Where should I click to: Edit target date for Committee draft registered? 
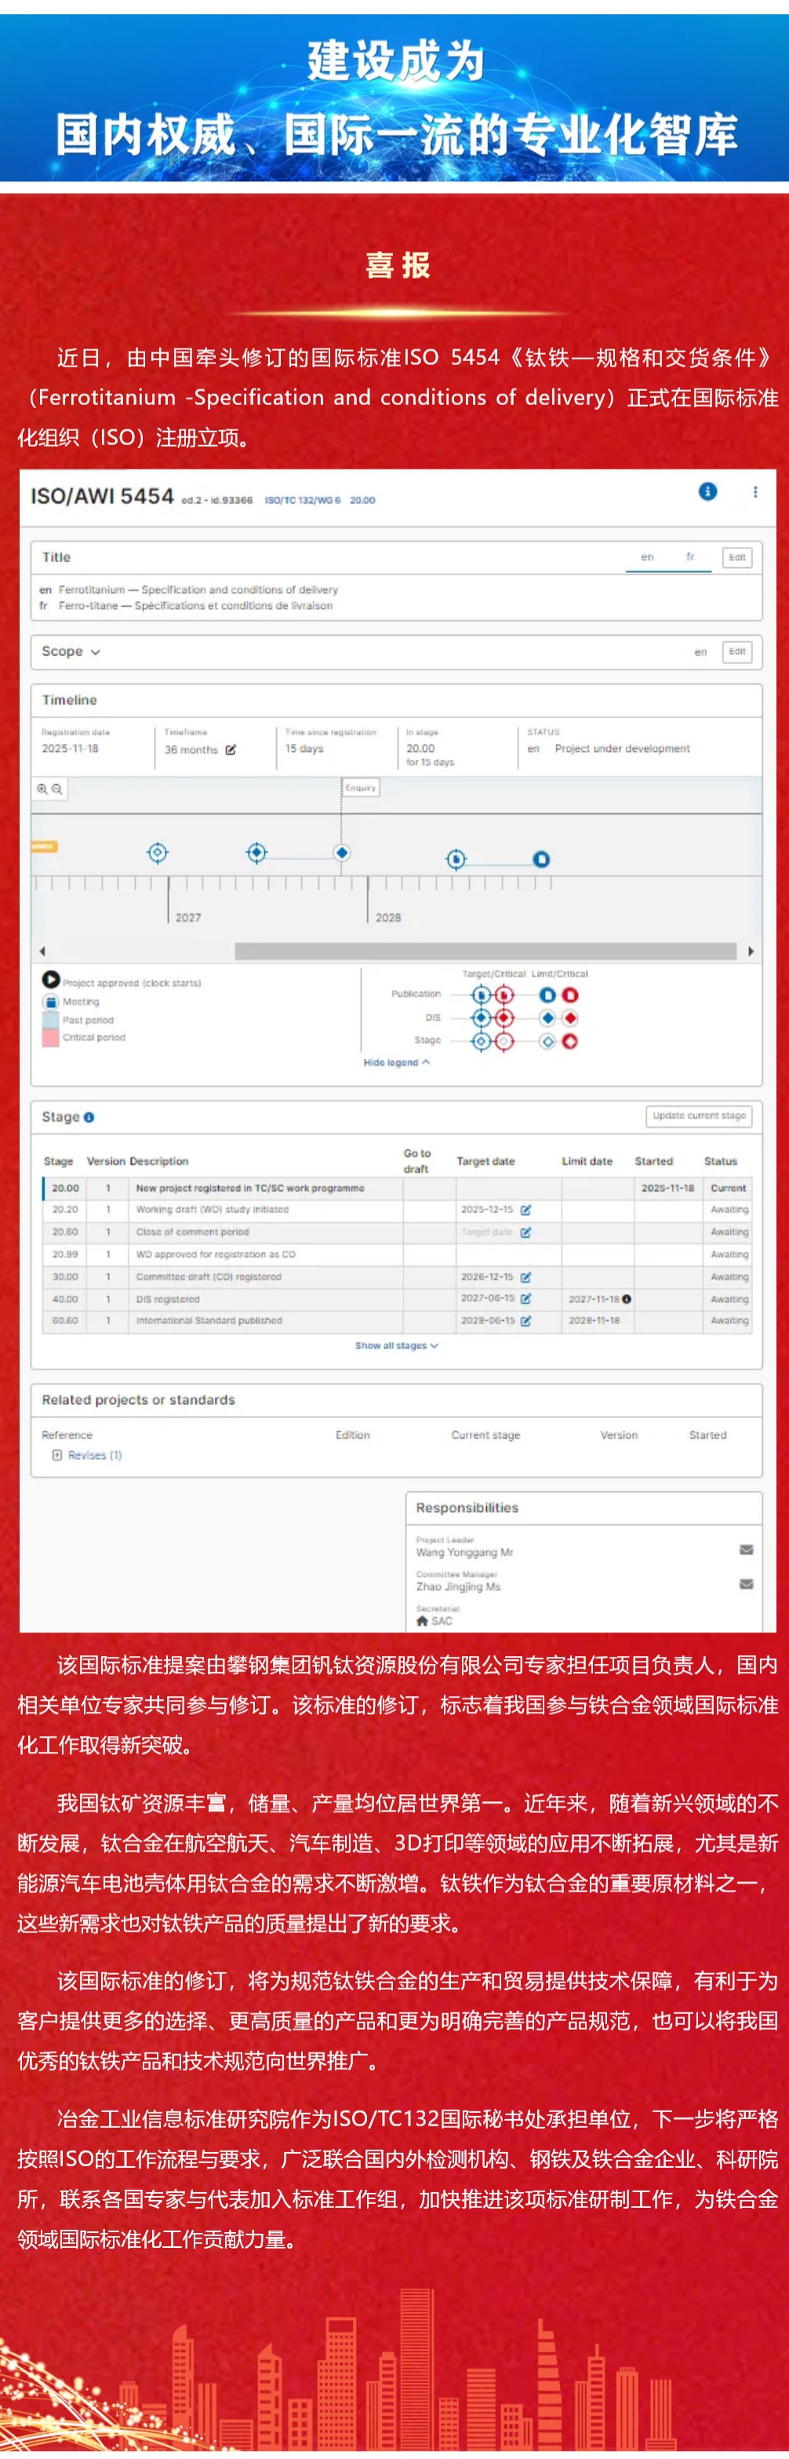pos(525,1277)
